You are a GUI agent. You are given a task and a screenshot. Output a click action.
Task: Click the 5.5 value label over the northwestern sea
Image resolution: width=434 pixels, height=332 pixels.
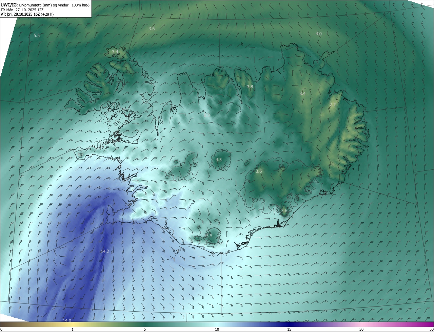[x=37, y=35]
